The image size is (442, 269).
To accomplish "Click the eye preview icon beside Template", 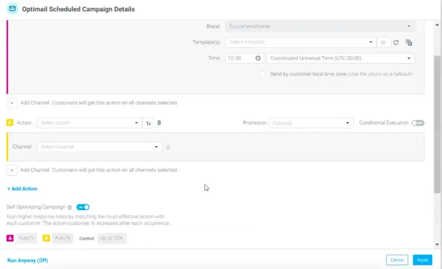I will coord(383,42).
